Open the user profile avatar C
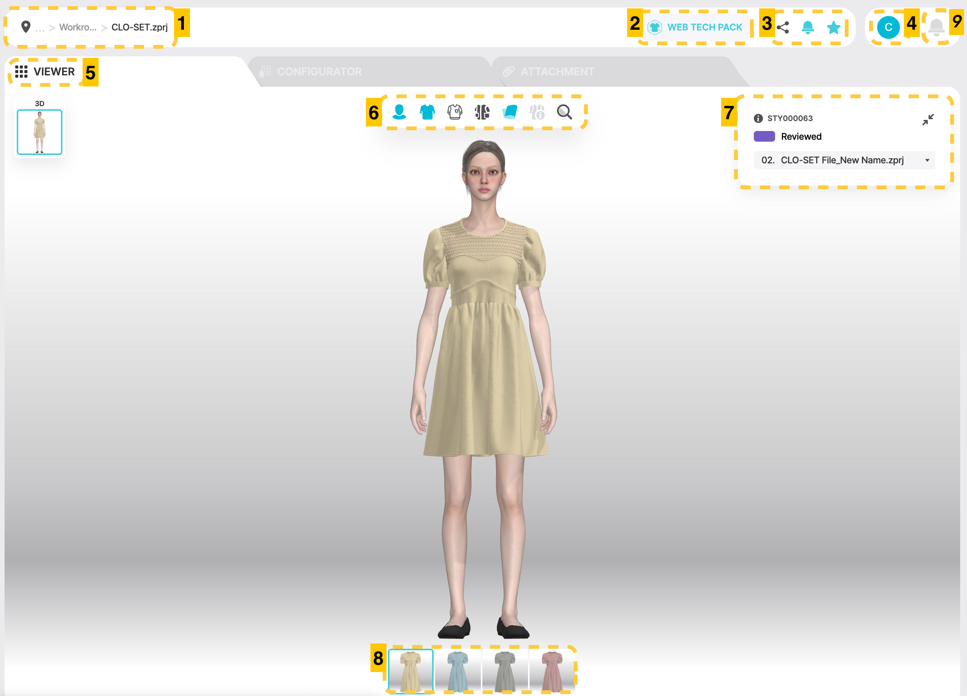967x696 pixels. (888, 27)
